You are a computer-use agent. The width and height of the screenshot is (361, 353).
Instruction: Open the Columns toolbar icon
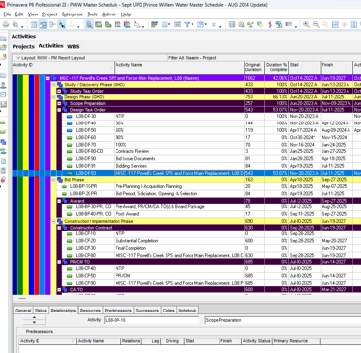pyautogui.click(x=165, y=25)
